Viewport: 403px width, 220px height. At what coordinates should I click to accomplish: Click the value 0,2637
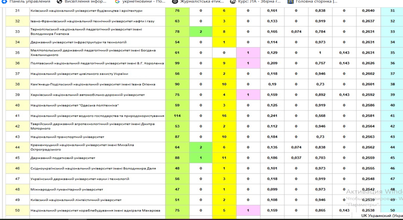(368, 21)
